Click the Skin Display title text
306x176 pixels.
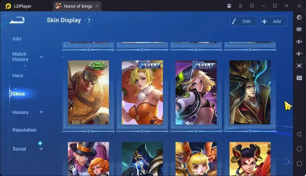(64, 20)
